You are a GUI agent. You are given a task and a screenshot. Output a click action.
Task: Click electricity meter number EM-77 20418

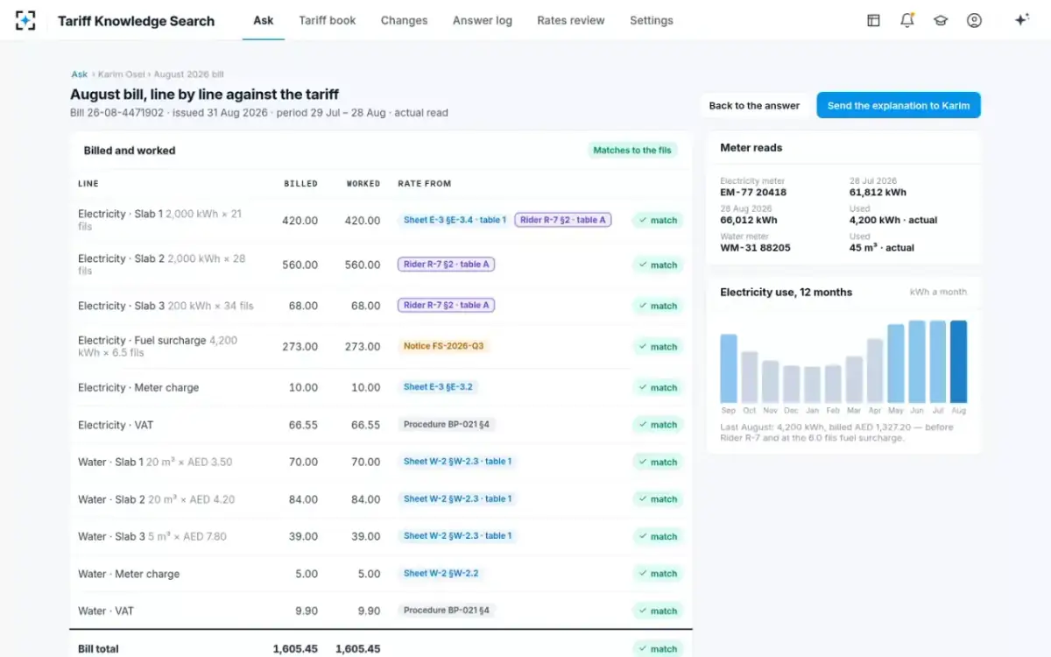tap(753, 193)
